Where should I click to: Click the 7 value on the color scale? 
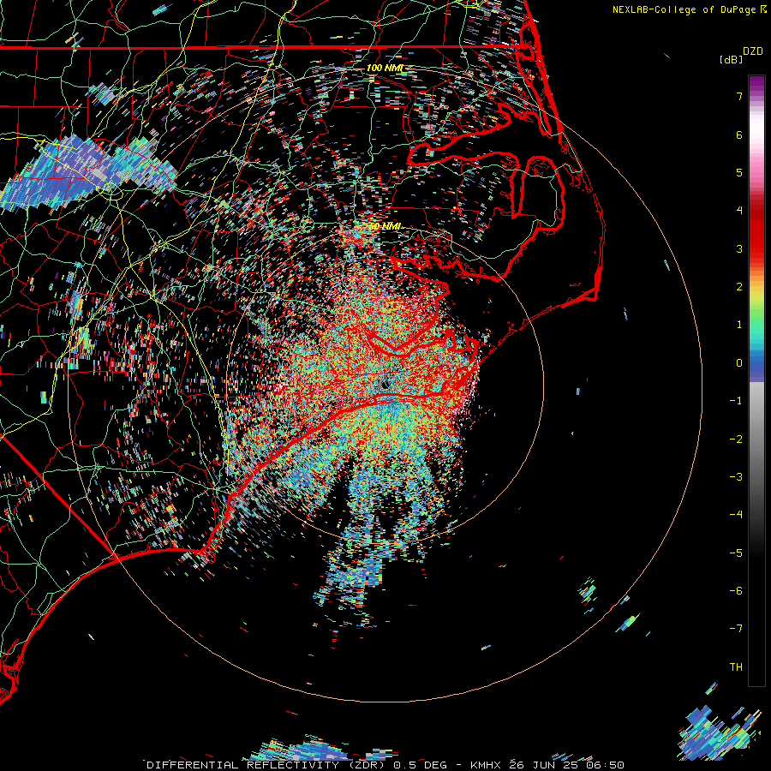click(739, 96)
